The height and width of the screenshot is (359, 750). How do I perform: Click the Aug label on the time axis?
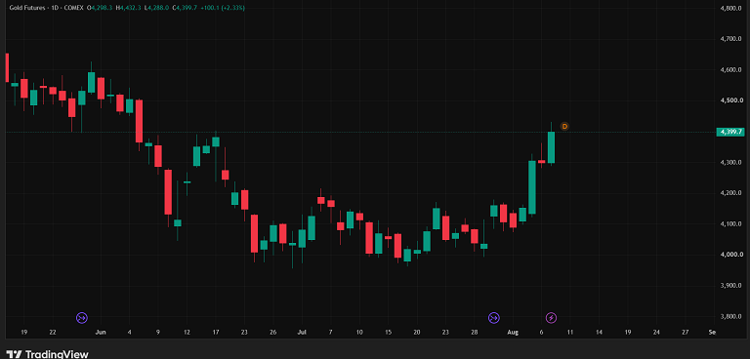[x=513, y=332]
